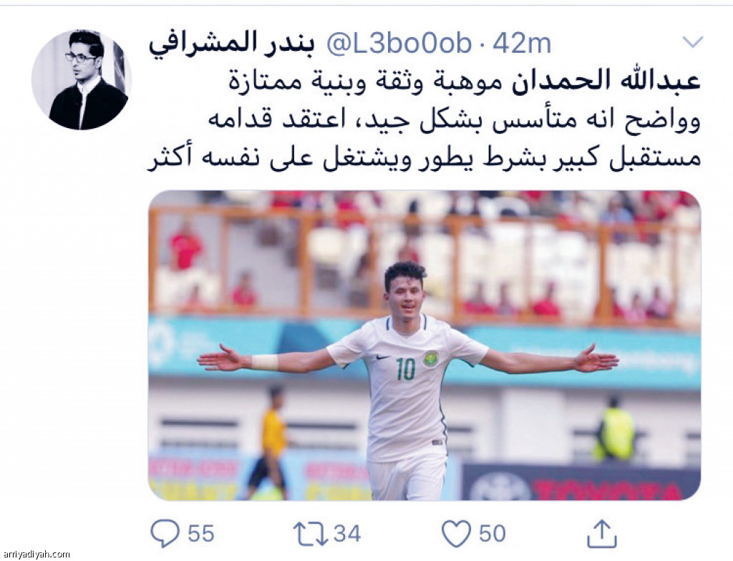Open the @L3bo0ob handle link
The height and width of the screenshot is (561, 733).
[x=399, y=43]
